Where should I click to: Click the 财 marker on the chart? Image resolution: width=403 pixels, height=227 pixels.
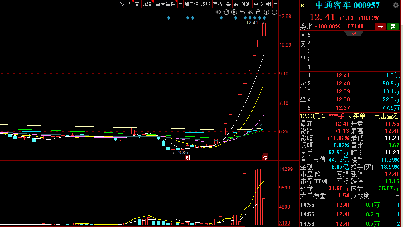(188, 158)
